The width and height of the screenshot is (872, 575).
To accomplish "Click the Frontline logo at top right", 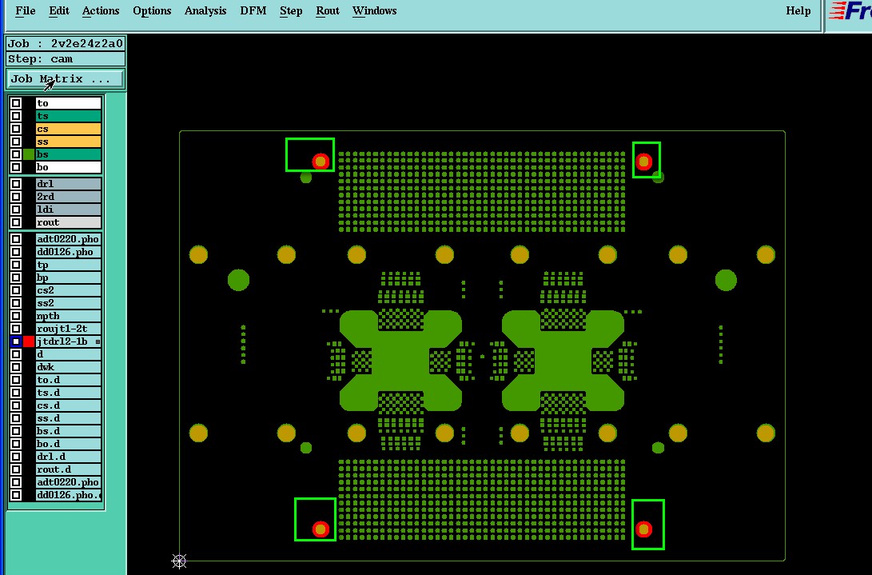I will (850, 10).
